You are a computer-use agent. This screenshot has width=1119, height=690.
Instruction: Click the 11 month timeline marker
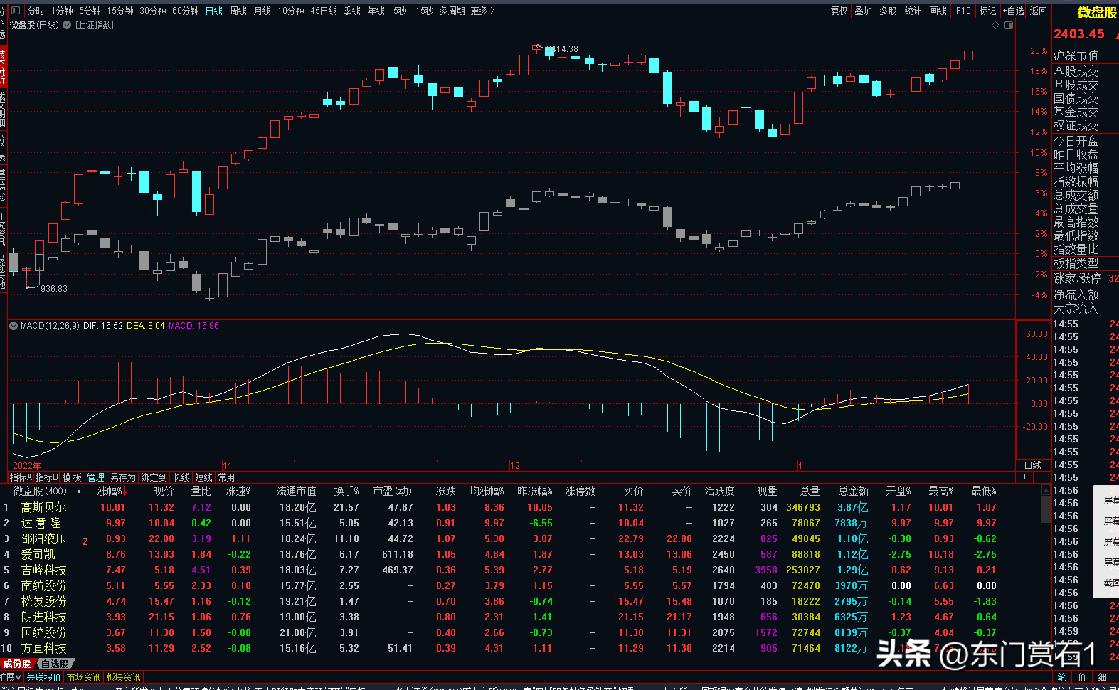(227, 466)
